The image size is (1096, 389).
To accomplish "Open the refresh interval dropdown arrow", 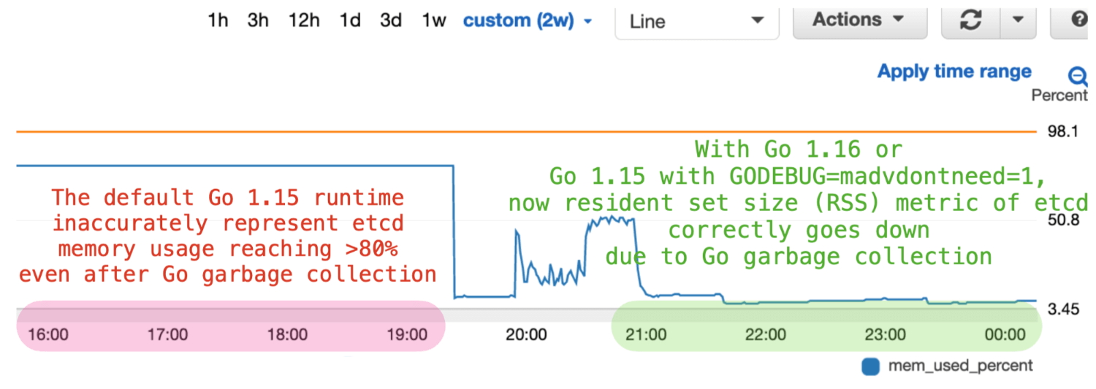I will 1017,20.
